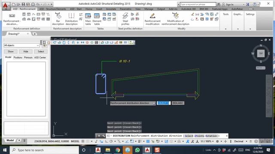Click the Hide button in object inspector

[26, 51]
